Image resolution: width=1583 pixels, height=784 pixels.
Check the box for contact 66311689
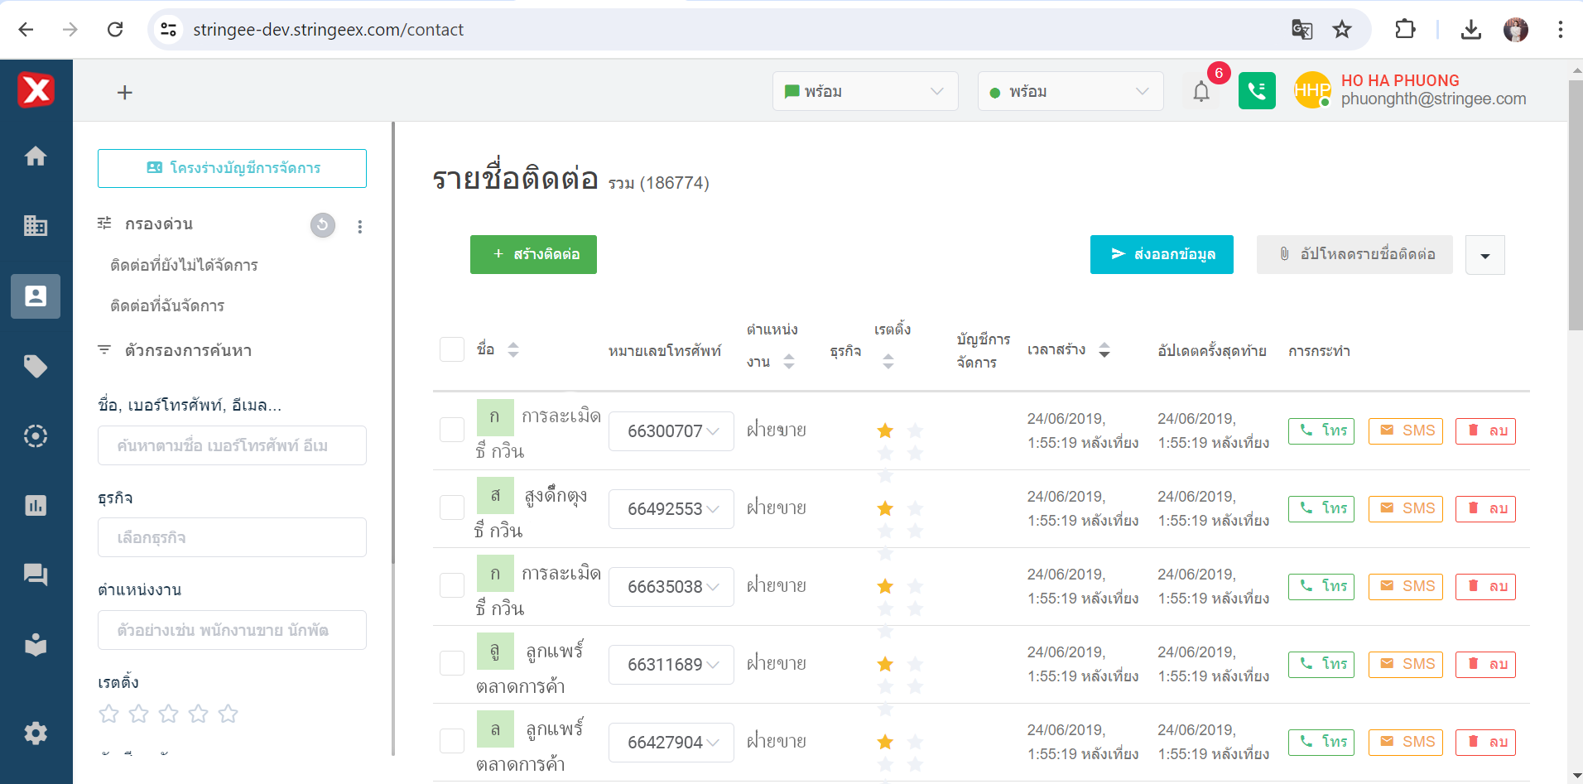[452, 663]
